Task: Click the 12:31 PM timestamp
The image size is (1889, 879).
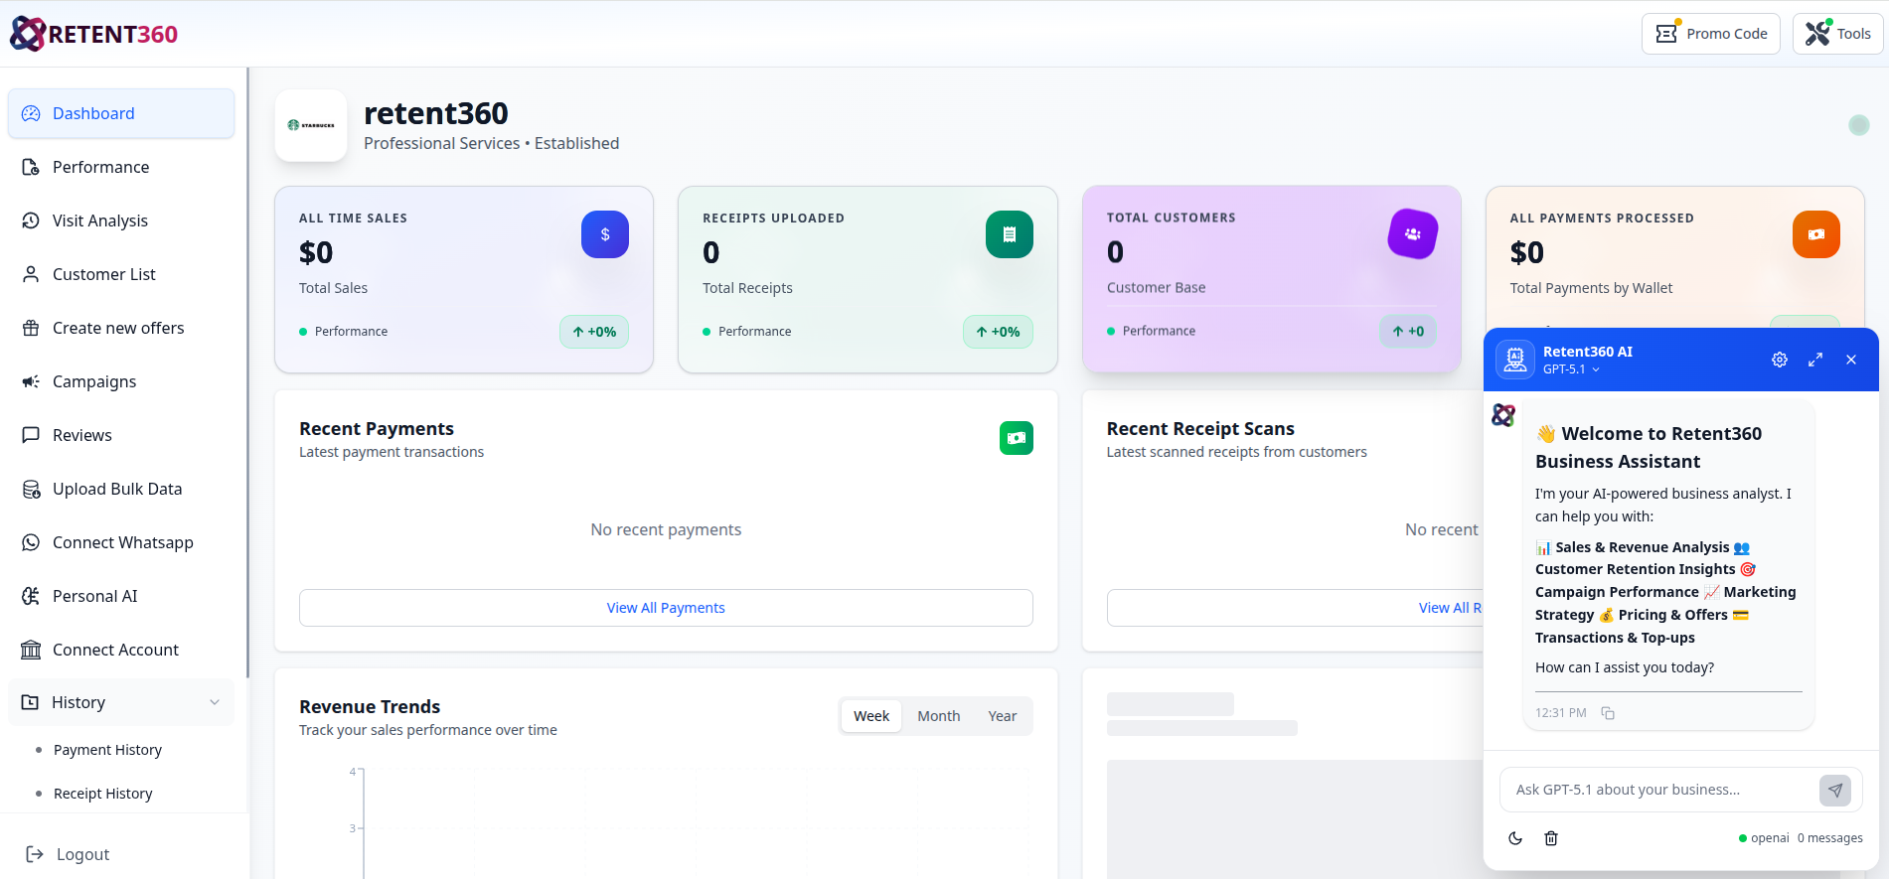Action: tap(1561, 713)
